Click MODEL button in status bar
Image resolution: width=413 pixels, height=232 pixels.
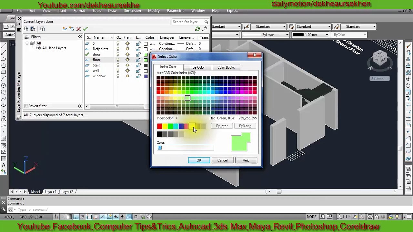click(x=312, y=217)
